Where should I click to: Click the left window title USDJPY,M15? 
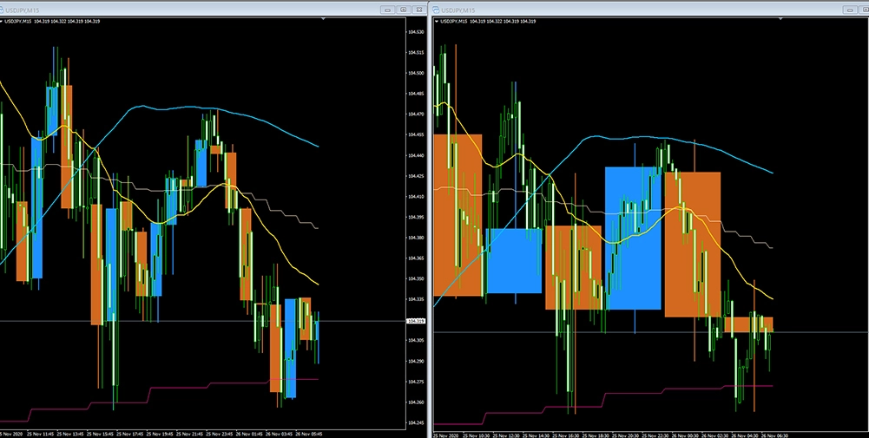23,10
